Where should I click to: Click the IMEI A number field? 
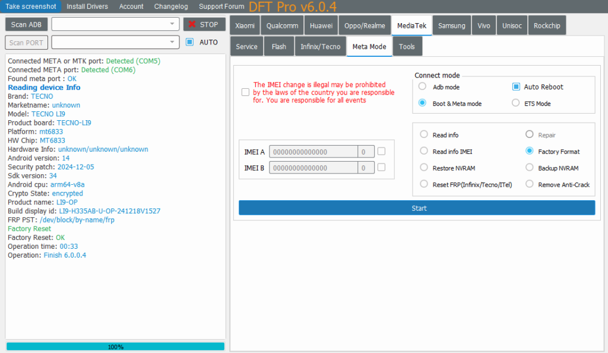click(x=313, y=152)
